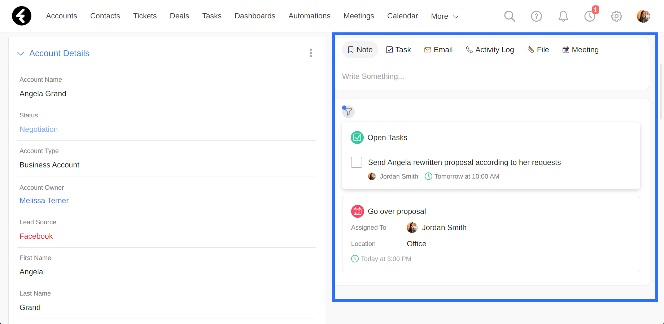The height and width of the screenshot is (324, 664).
Task: Click the Last Name value Grand
Action: (x=30, y=307)
